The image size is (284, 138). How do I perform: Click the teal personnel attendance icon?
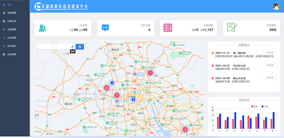[42, 28]
